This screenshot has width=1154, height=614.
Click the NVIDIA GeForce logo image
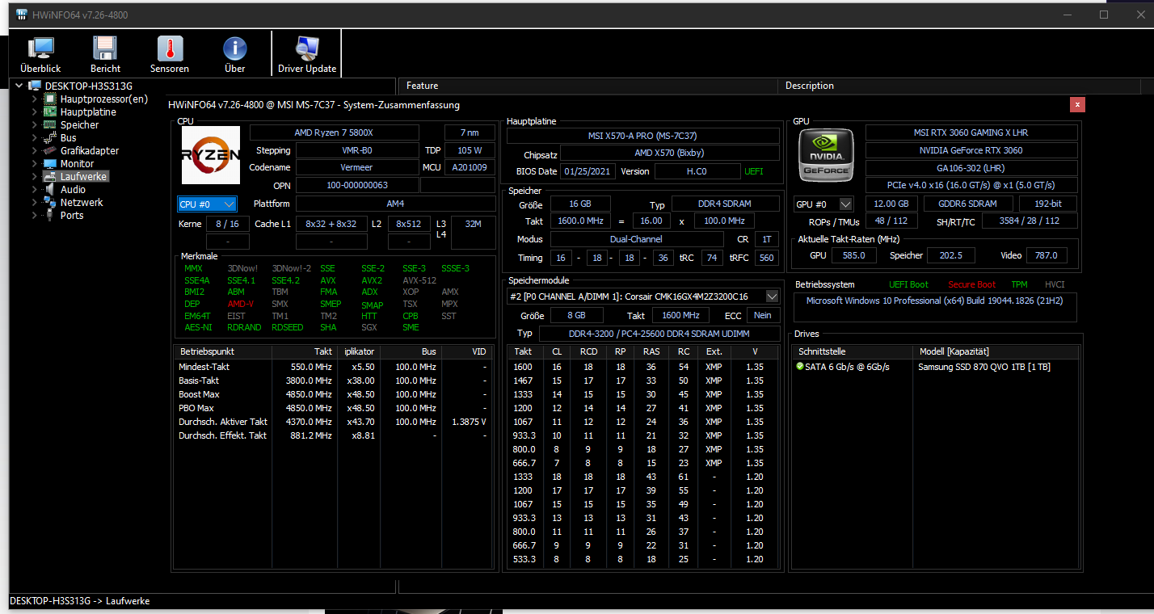pos(824,155)
